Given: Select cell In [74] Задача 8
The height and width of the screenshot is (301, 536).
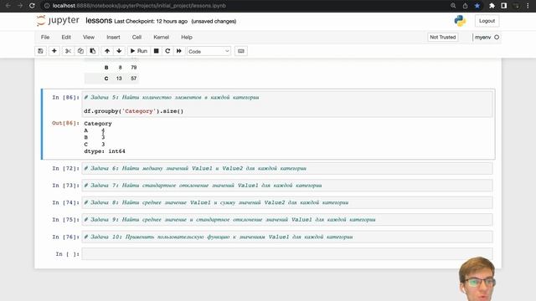Looking at the screenshot, I should (287, 202).
